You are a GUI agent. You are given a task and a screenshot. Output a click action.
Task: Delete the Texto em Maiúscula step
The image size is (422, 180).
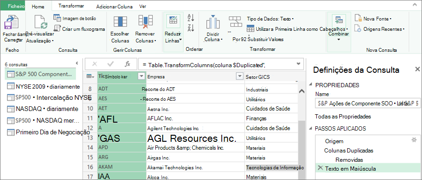coord(320,168)
